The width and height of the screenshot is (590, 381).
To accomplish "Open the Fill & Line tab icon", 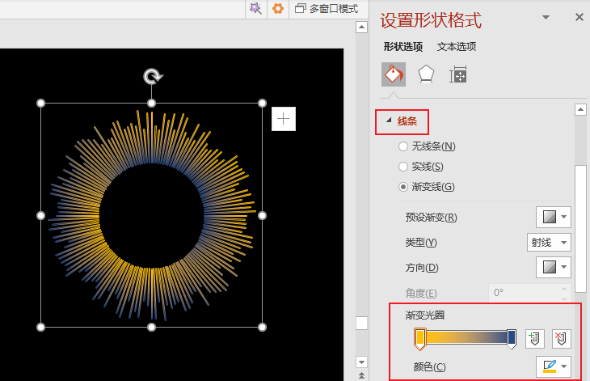I will click(394, 74).
